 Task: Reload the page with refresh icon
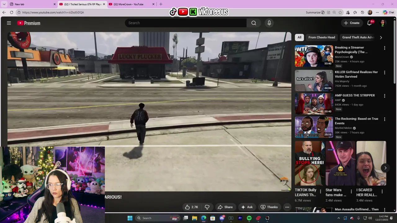point(11,12)
